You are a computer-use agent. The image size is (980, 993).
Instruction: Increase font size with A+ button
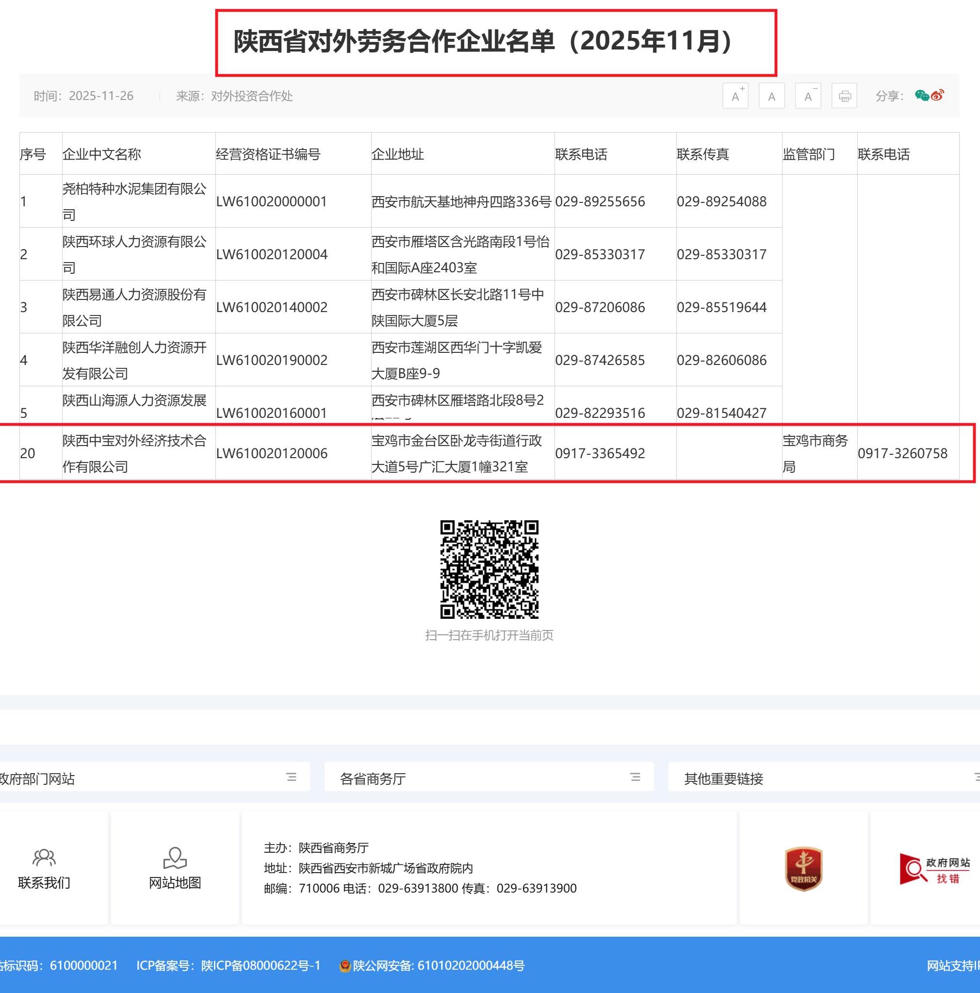point(735,96)
